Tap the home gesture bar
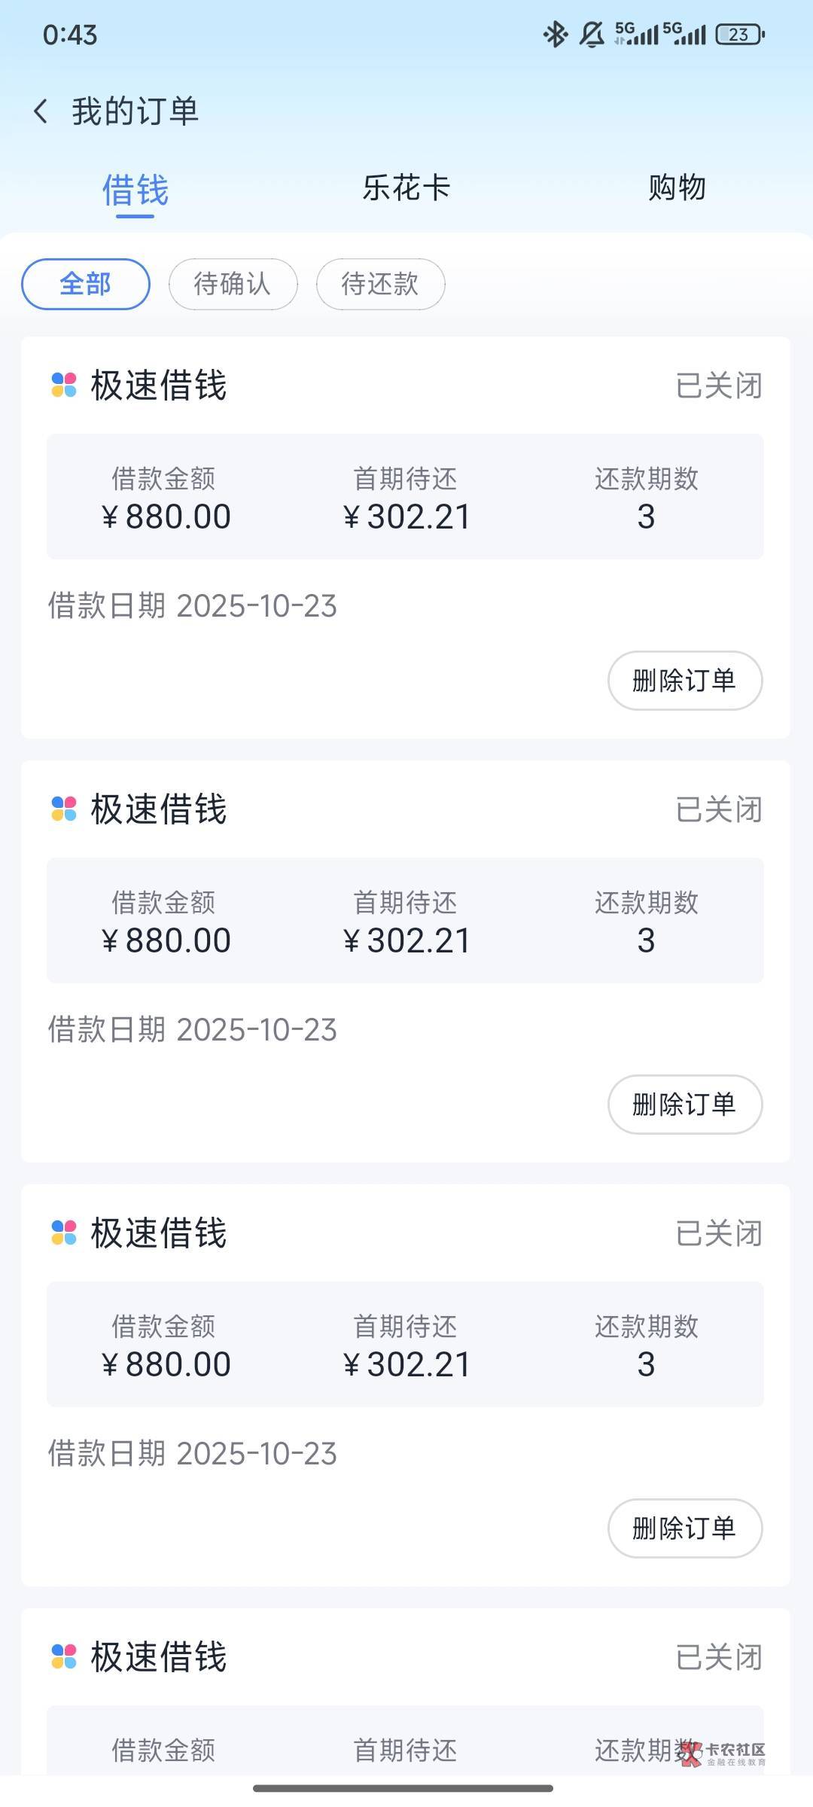 point(403,1788)
